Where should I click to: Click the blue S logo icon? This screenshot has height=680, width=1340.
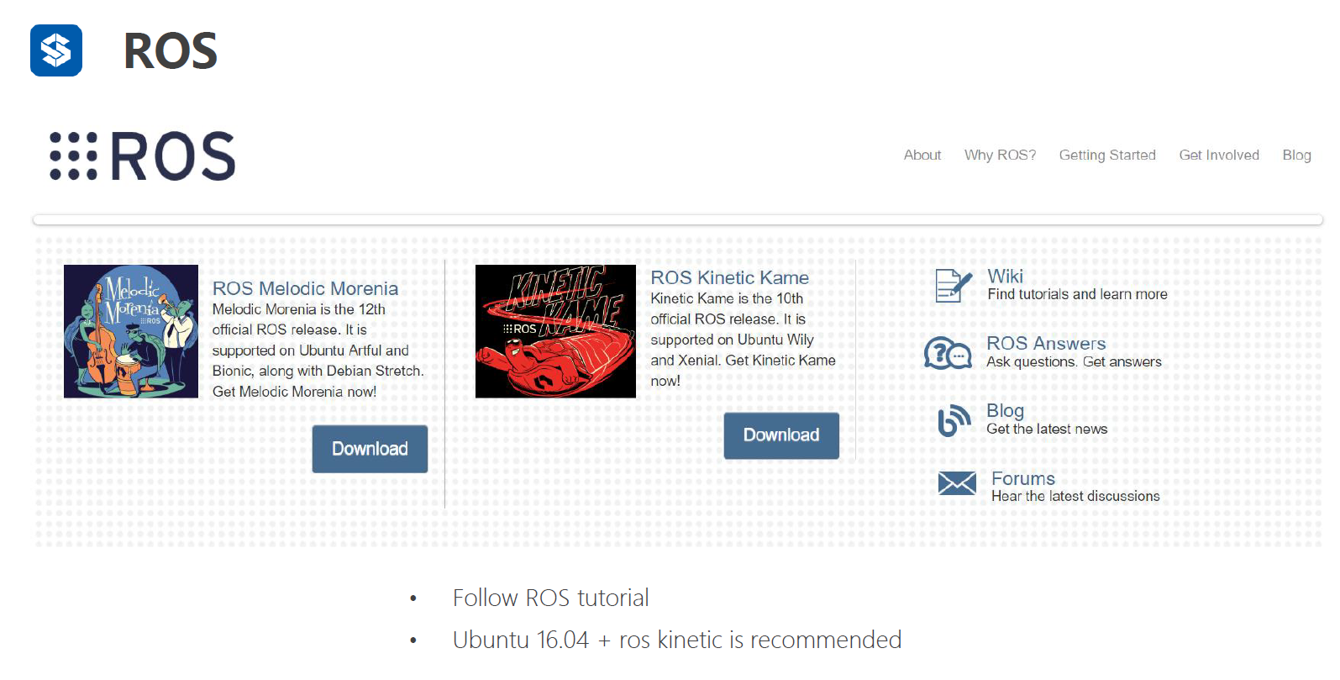(56, 50)
